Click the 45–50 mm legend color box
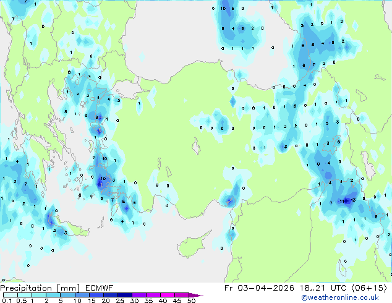Image resolution: width=392 pixels, height=303 pixels. coord(182,295)
